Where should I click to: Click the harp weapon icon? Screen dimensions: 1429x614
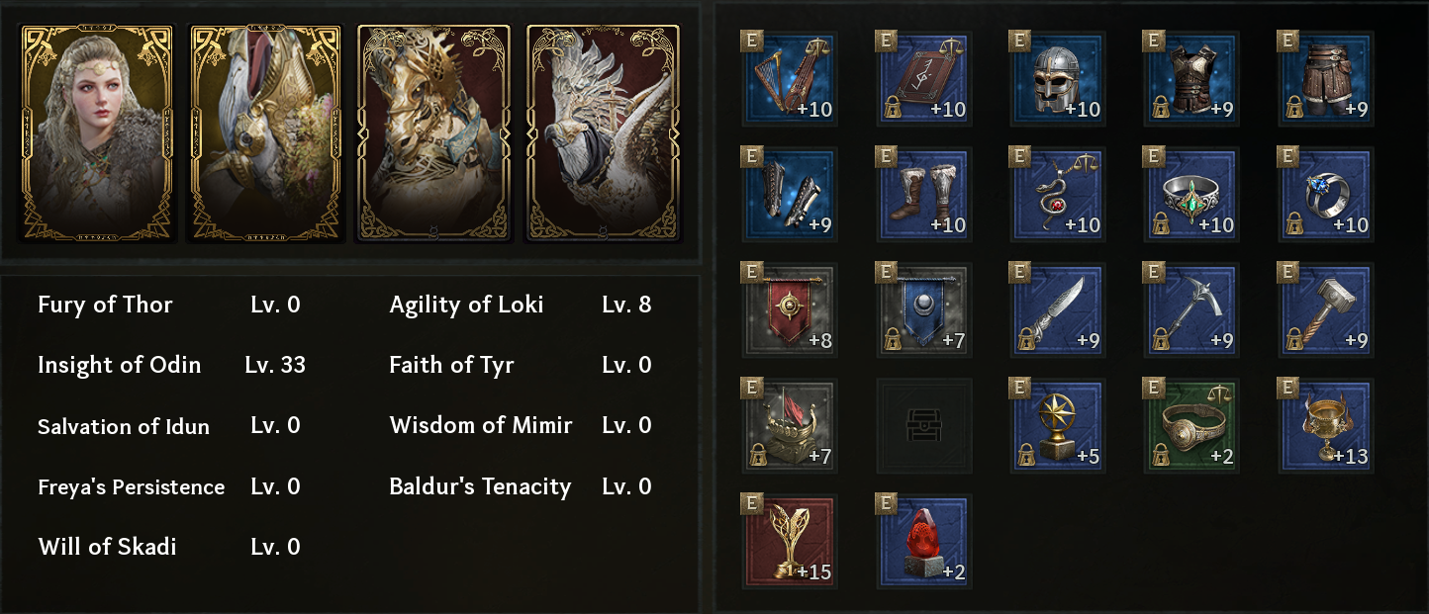coord(790,78)
